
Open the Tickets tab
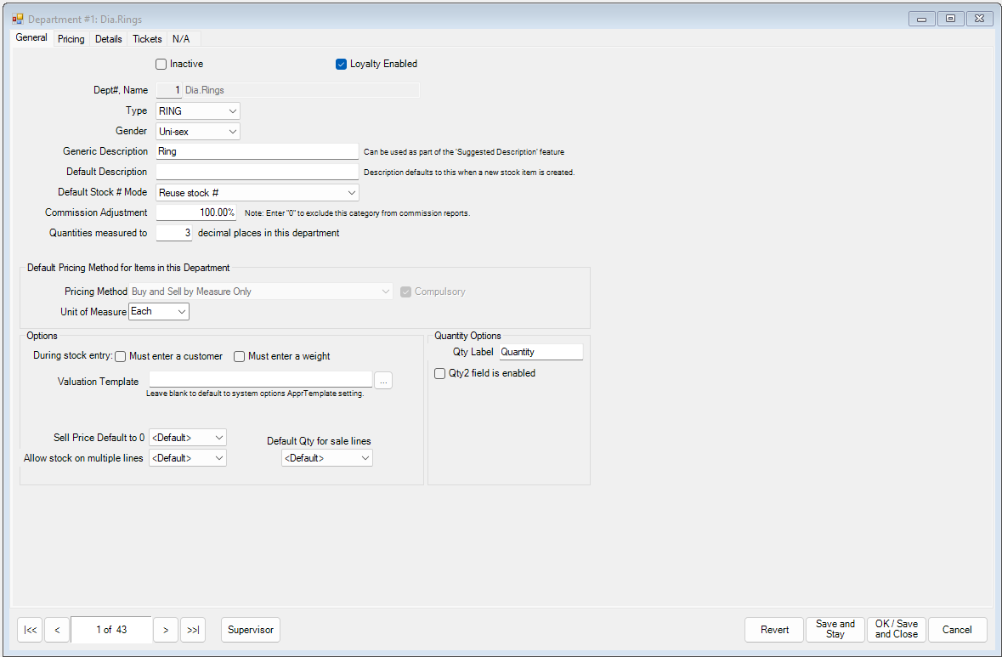(x=147, y=38)
